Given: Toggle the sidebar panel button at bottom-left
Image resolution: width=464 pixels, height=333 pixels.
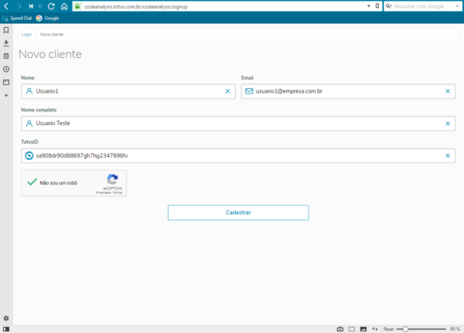Looking at the screenshot, I should point(6,328).
